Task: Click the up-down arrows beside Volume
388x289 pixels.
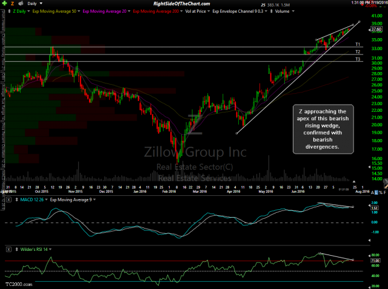Action: (x=272, y=11)
